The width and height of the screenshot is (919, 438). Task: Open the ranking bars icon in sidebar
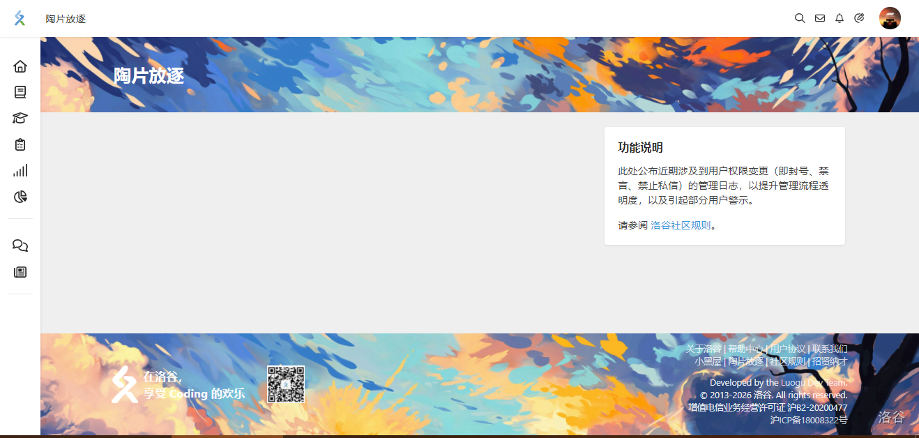[20, 170]
